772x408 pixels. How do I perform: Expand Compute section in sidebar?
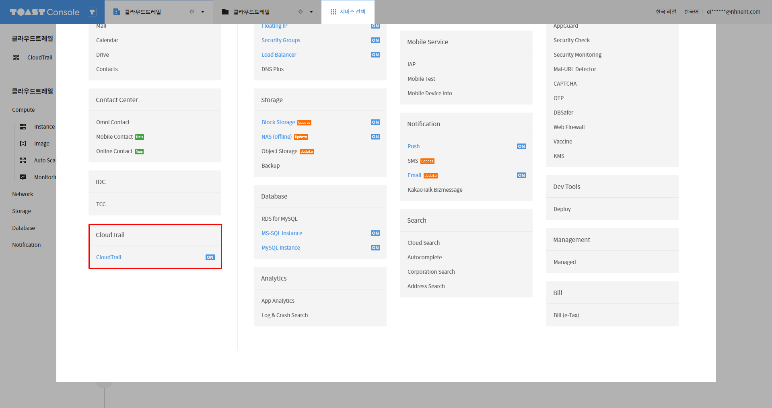pos(23,110)
